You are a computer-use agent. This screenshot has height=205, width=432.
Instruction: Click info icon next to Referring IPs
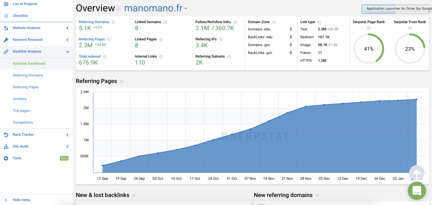(221, 39)
